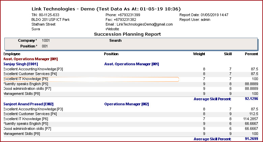Select the Employee column header

[12, 54]
